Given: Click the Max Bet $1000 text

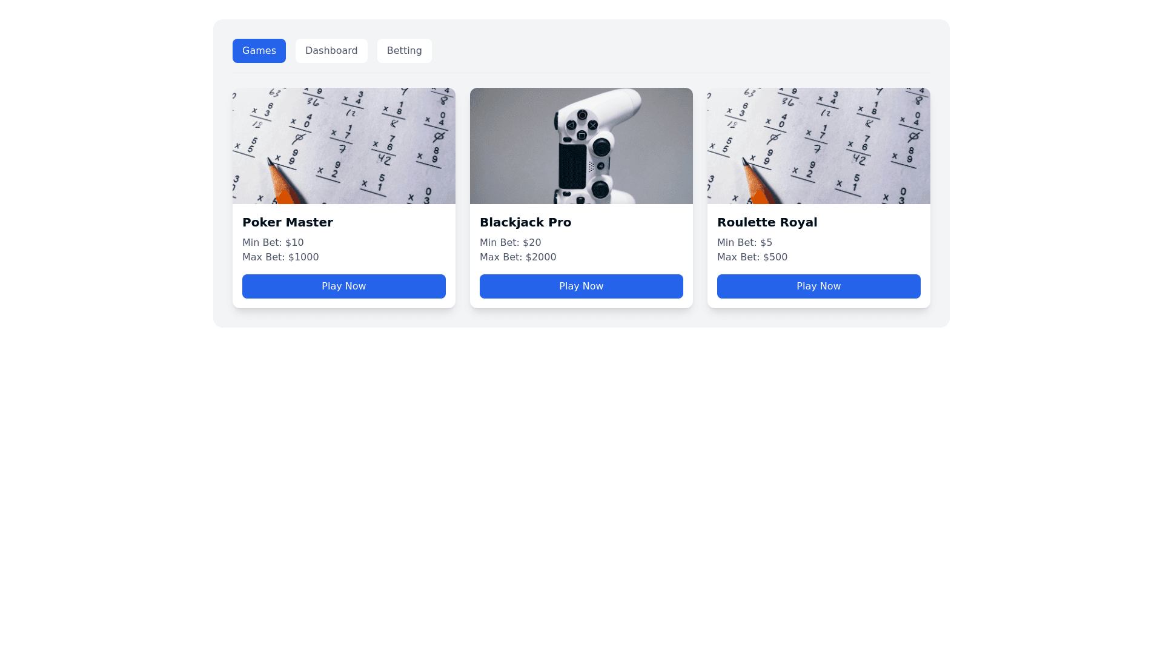Looking at the screenshot, I should click(x=280, y=257).
